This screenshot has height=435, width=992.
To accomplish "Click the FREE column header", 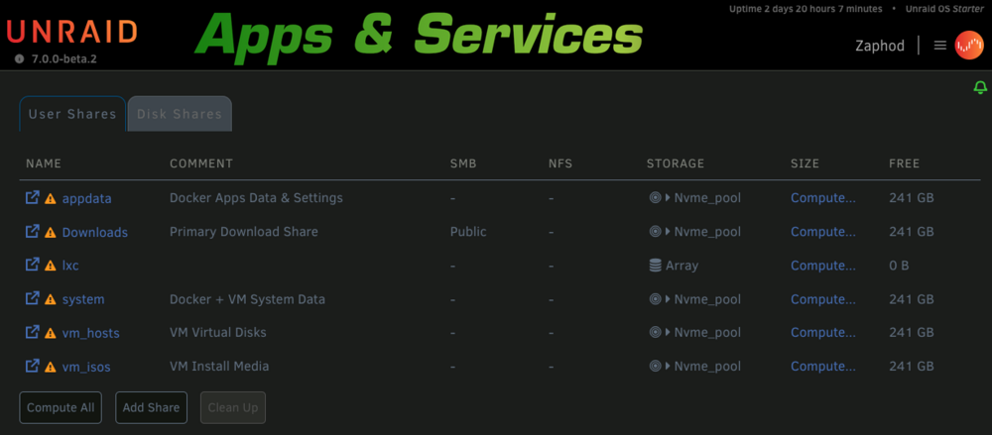I will [x=904, y=163].
